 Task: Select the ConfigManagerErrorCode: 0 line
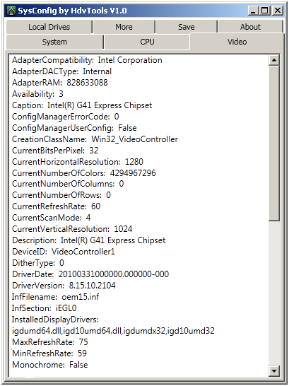pyautogui.click(x=66, y=117)
